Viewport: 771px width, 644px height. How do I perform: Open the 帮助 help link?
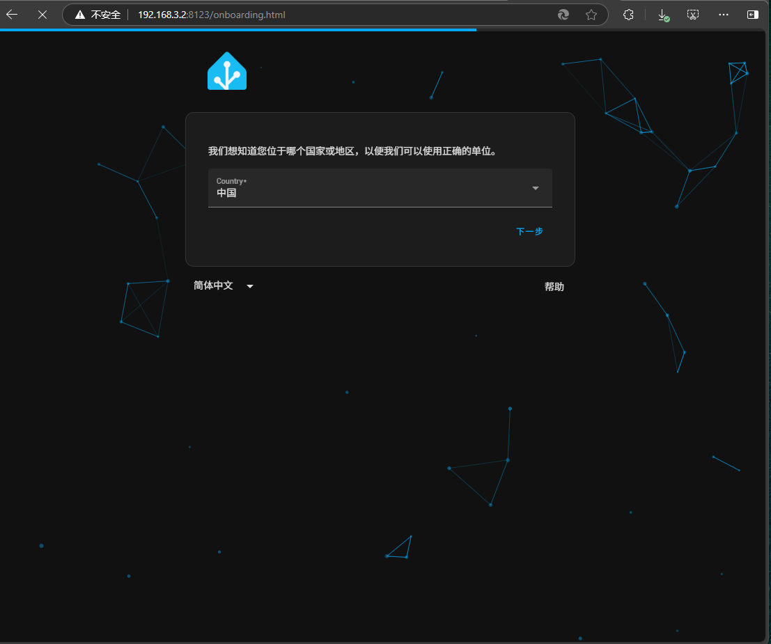pos(554,287)
